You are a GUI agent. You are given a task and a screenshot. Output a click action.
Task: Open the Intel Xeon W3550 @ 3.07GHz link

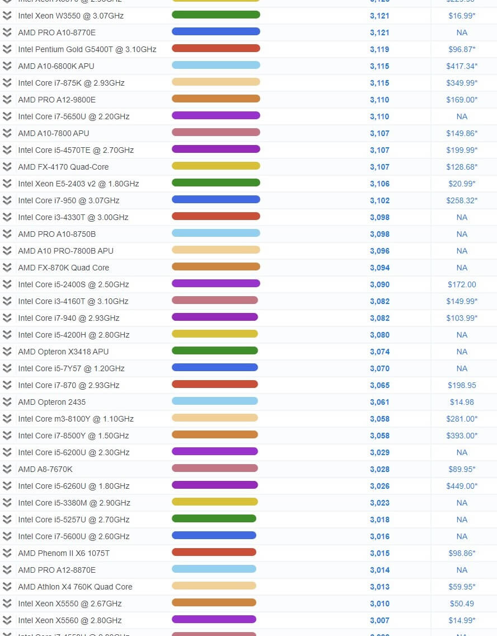click(x=71, y=16)
